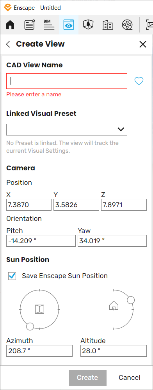Open the Home icon in toolbar
This screenshot has height=390, width=153.
[10, 25]
